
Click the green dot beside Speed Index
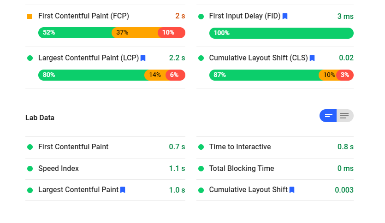30,169
